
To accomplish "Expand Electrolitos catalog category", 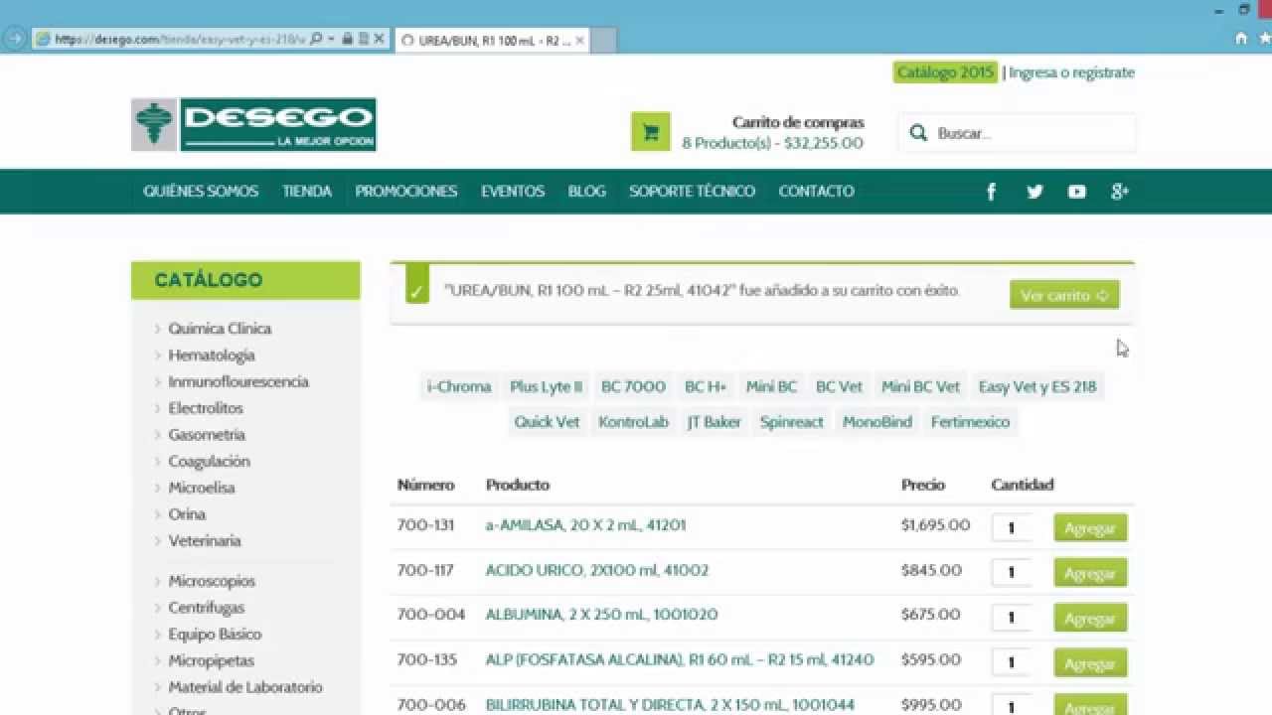I will [206, 408].
